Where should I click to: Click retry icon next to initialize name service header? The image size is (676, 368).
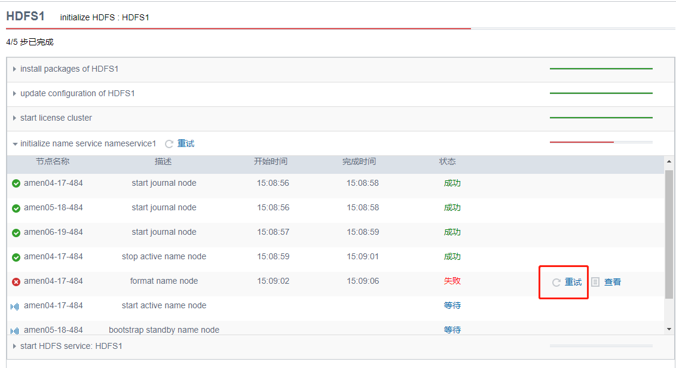169,144
